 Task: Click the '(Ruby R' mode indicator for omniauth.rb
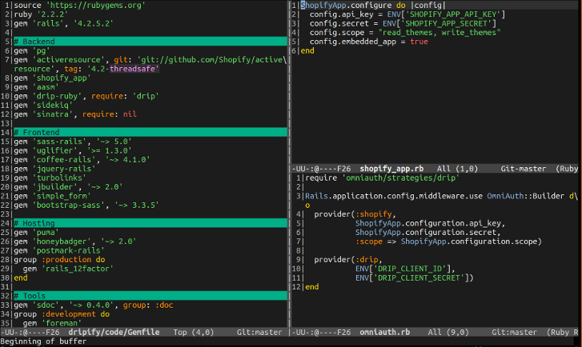coord(562,332)
